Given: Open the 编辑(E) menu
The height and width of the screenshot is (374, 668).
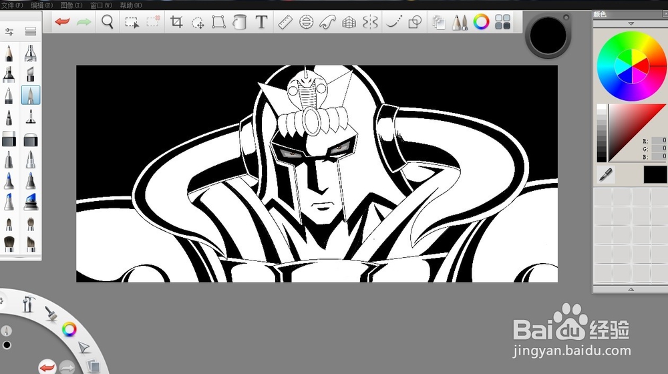Looking at the screenshot, I should tap(41, 5).
